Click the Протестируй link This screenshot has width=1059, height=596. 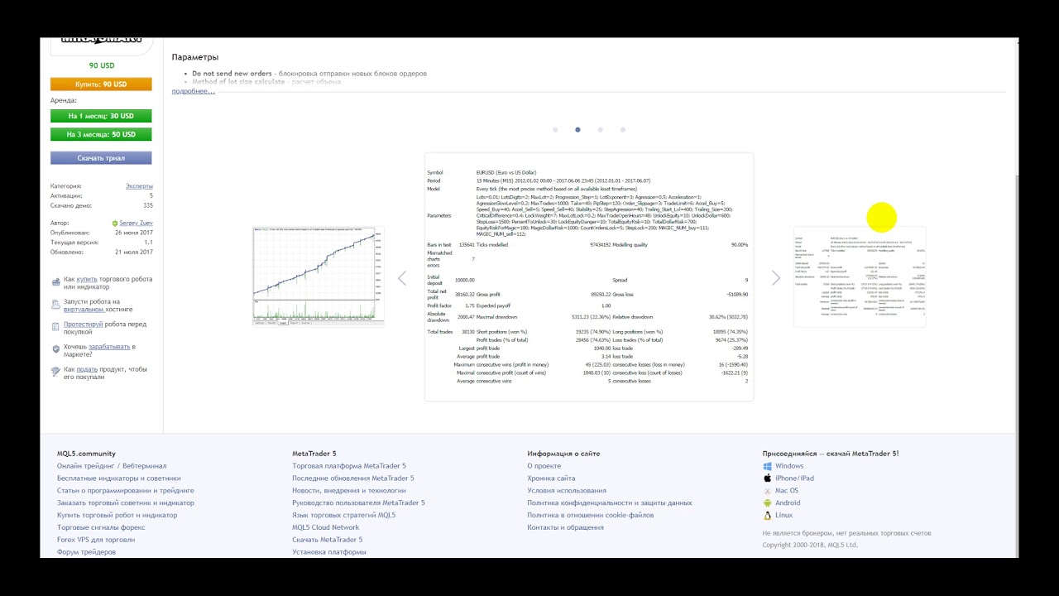(x=84, y=324)
